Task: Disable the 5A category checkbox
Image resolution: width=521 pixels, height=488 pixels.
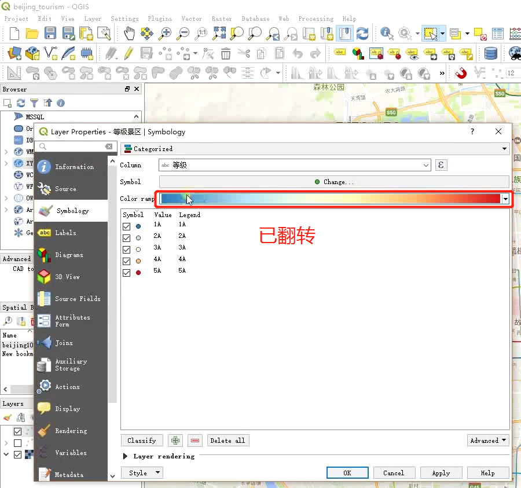Action: point(126,272)
